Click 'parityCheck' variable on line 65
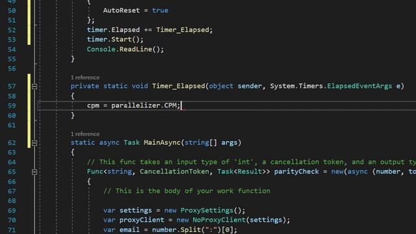 pyautogui.click(x=296, y=172)
